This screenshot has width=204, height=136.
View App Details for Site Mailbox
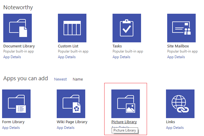[x=176, y=57]
